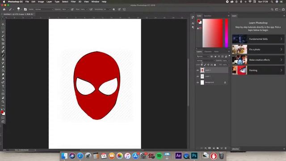Screen dimensions: 286x161
Task: Select the Clone Stamp tool
Action: [3, 59]
